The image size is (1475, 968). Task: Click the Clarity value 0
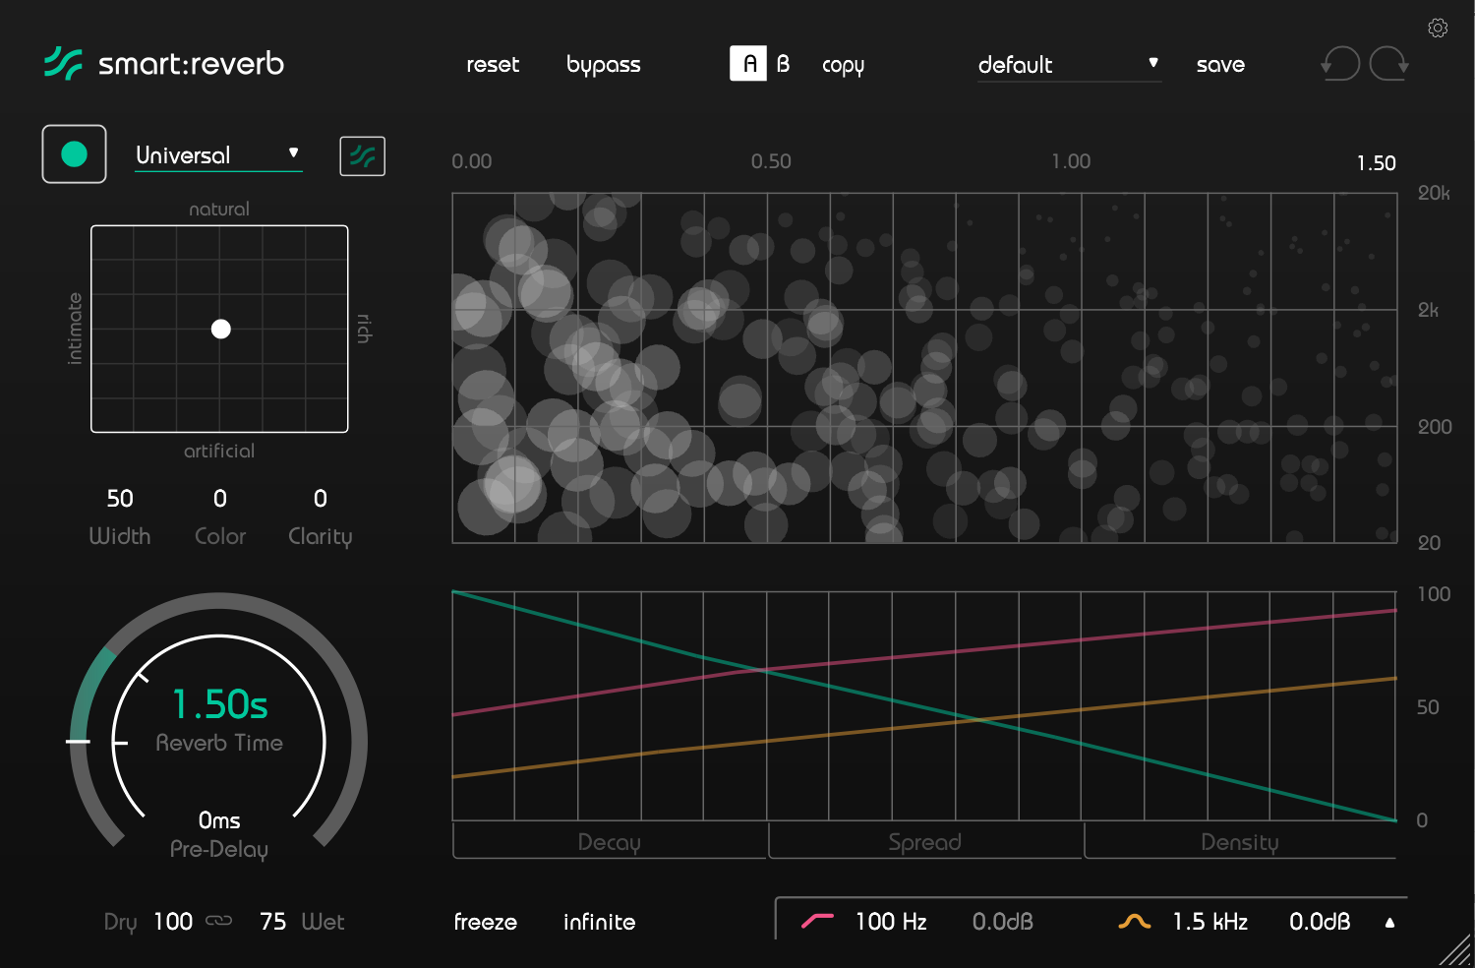click(321, 499)
